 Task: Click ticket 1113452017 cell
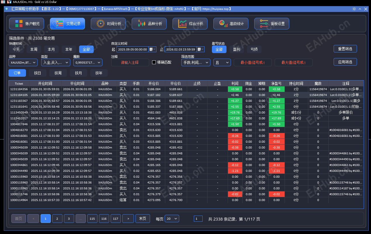pyautogui.click(x=19, y=118)
